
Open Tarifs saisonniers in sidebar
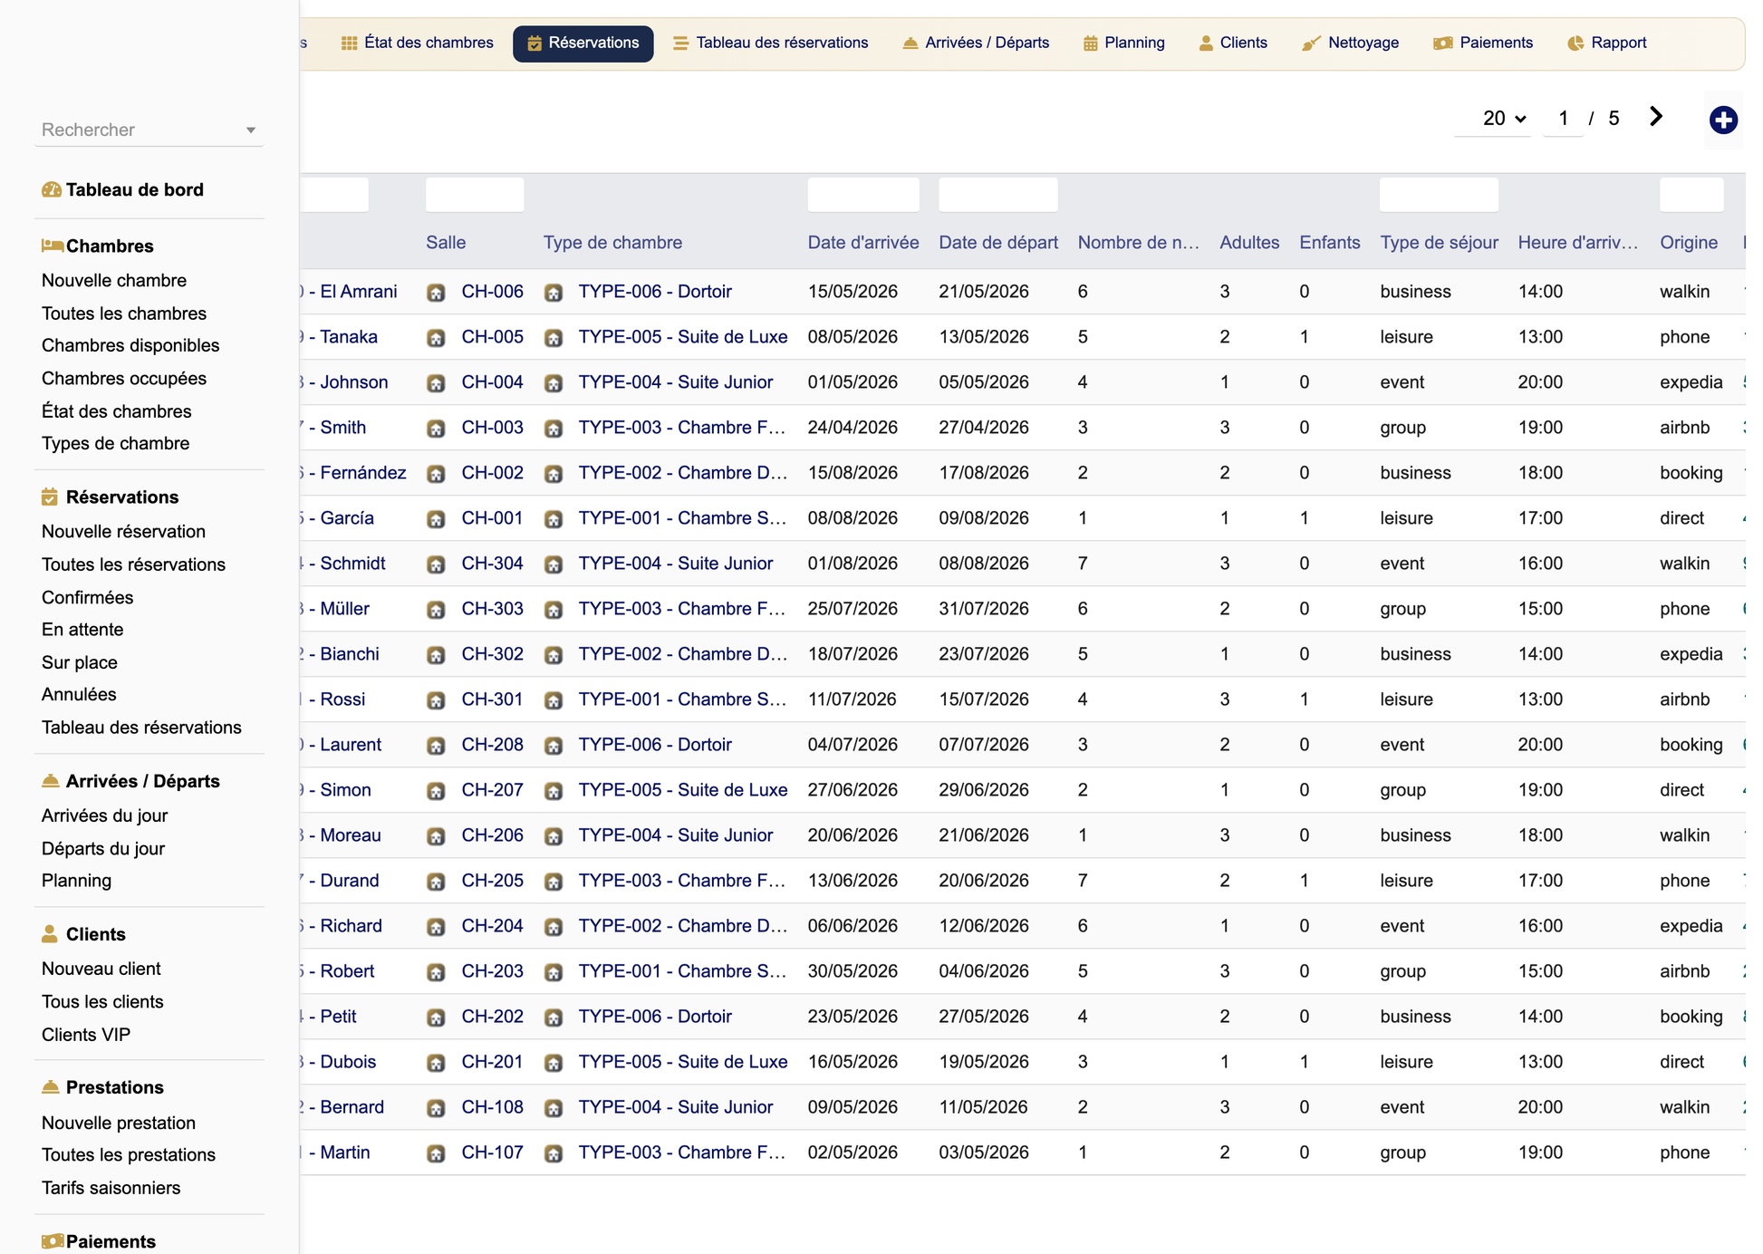[111, 1187]
